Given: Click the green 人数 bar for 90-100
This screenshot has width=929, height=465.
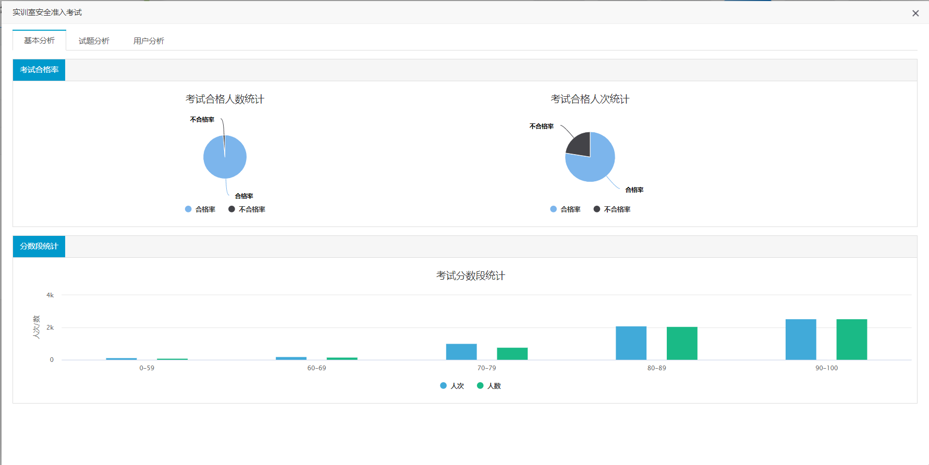Looking at the screenshot, I should [851, 340].
